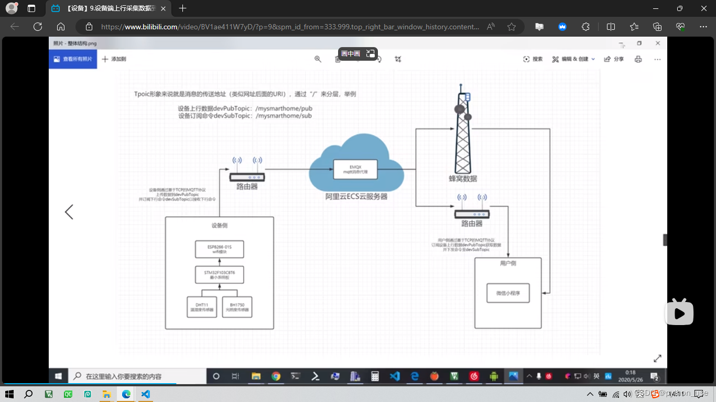Open Chrome in video taskbar
Image resolution: width=716 pixels, height=402 pixels.
276,376
